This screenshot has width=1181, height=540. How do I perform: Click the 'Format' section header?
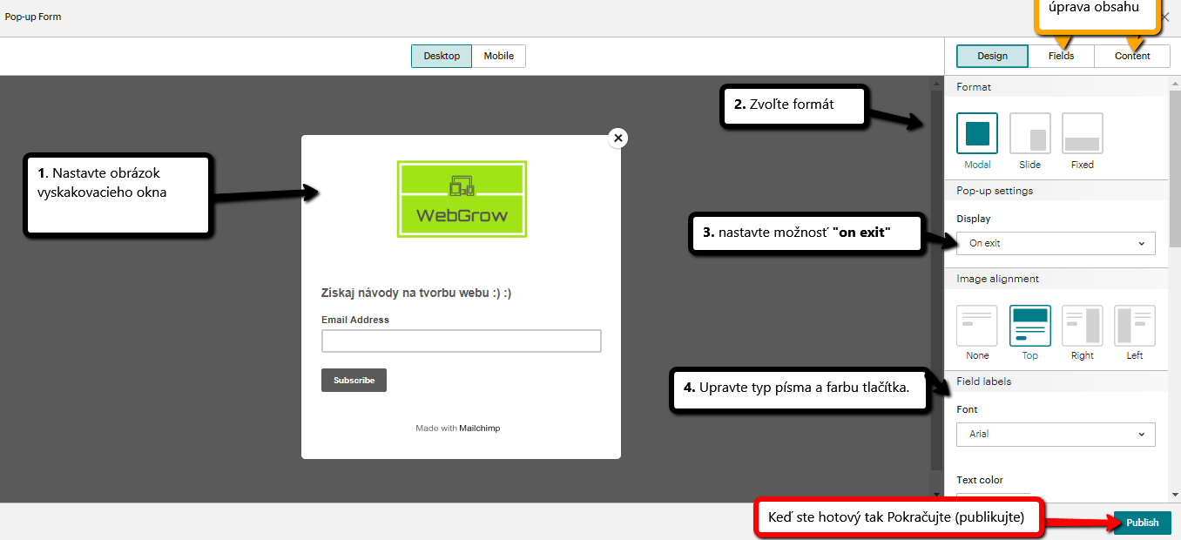(x=974, y=87)
